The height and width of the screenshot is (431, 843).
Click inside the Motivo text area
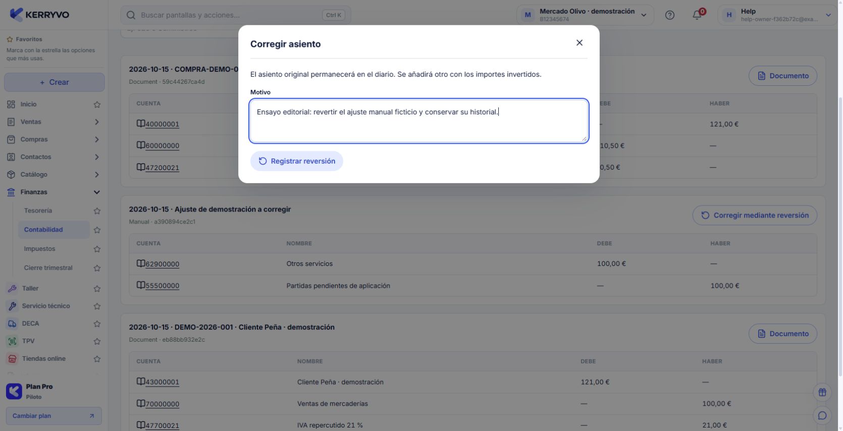coord(419,121)
